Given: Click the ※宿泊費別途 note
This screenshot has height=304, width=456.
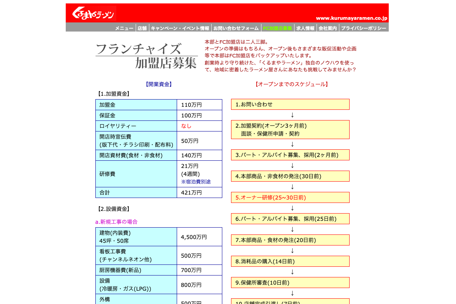Looking at the screenshot, I should pyautogui.click(x=196, y=182).
